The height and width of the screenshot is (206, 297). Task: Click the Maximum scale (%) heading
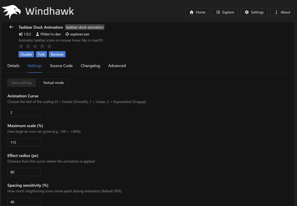25,126
